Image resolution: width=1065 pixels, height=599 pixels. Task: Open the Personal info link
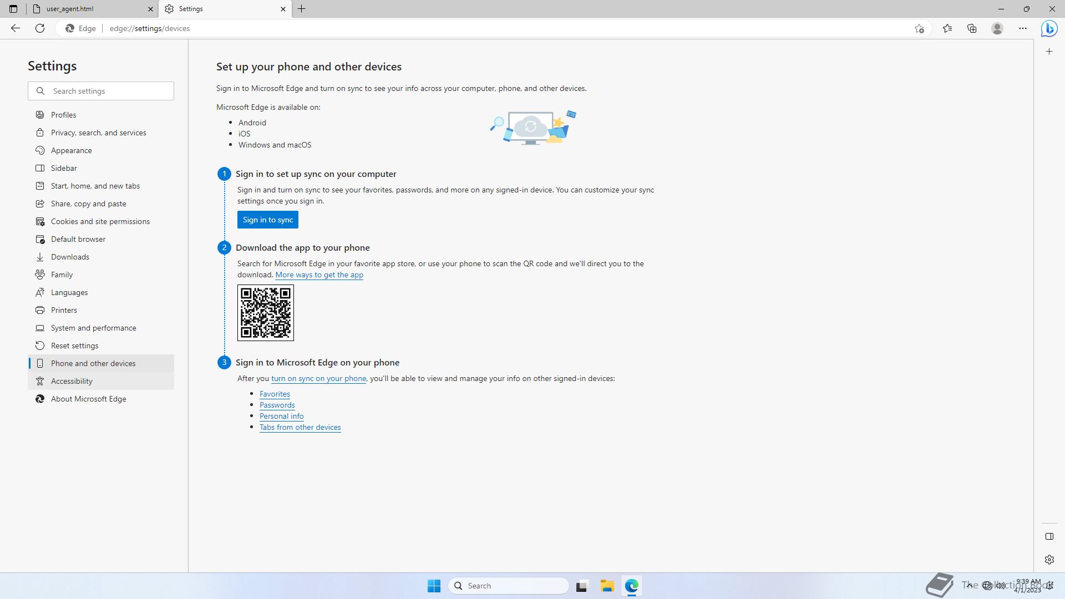click(x=281, y=416)
